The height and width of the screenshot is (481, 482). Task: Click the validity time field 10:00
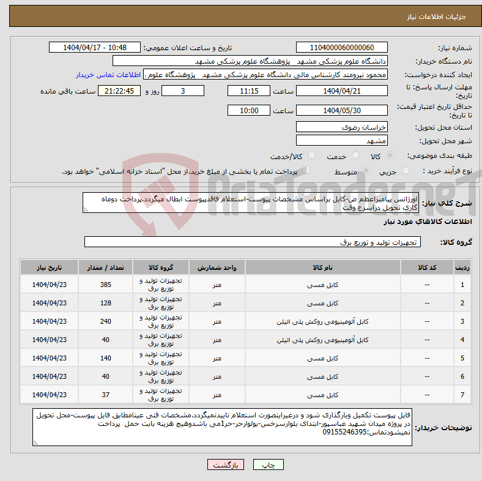point(249,110)
